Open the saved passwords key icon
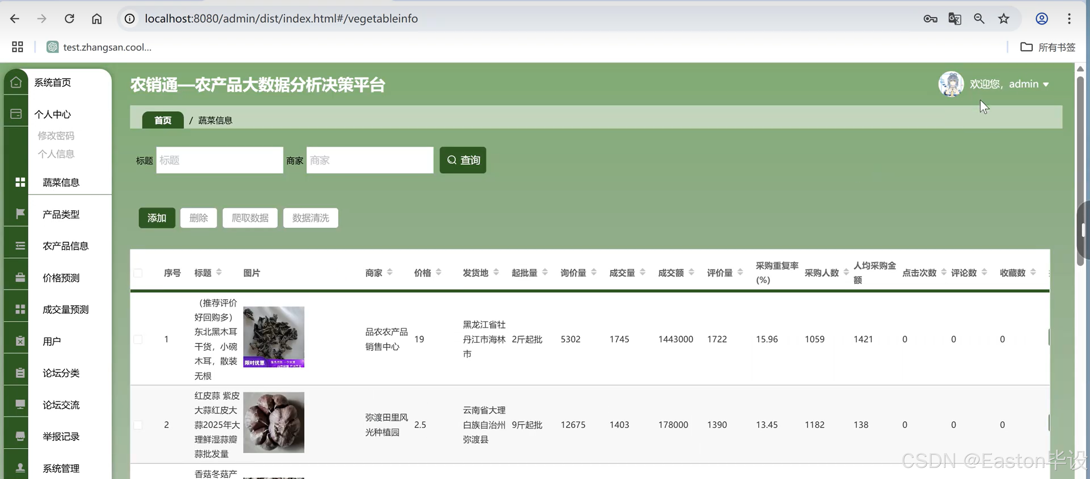Viewport: 1090px width, 479px height. (931, 19)
